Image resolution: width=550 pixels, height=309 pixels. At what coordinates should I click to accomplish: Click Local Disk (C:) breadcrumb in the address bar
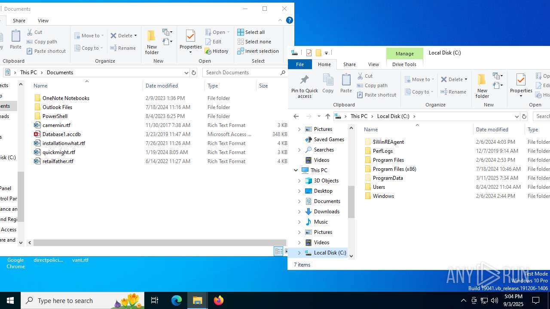pos(393,116)
